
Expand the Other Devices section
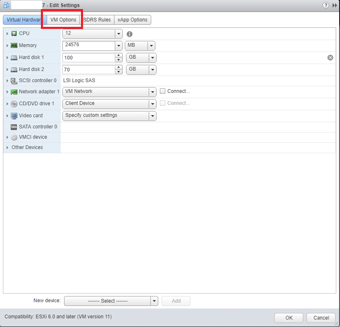pos(7,147)
